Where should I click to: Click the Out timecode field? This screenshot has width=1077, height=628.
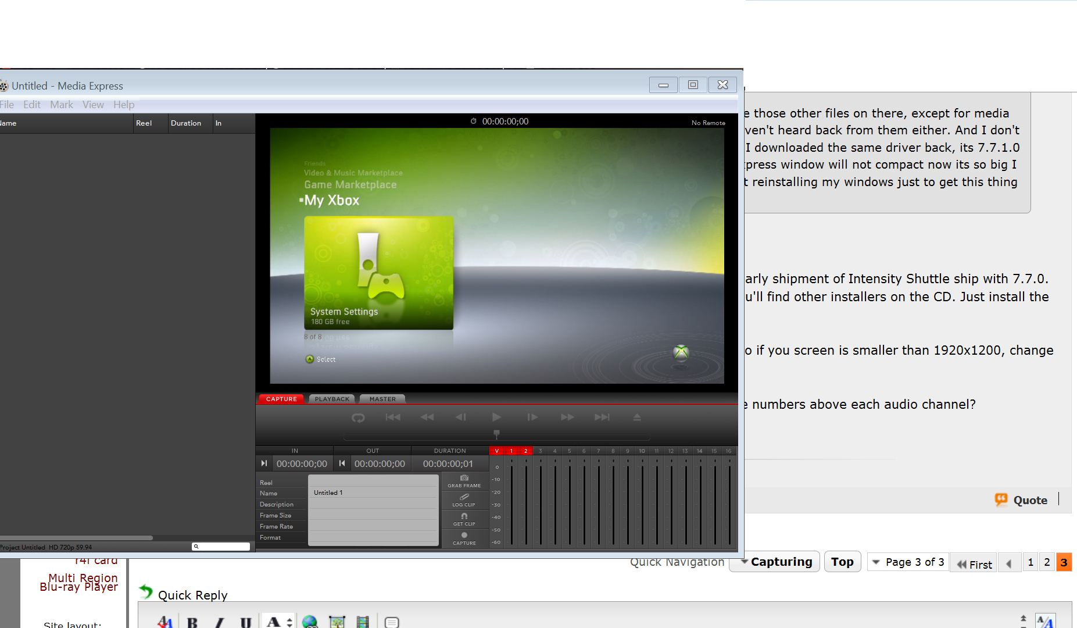380,464
